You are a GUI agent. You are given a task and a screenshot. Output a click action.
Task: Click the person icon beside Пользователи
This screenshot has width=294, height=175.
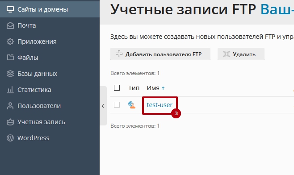[x=10, y=106]
